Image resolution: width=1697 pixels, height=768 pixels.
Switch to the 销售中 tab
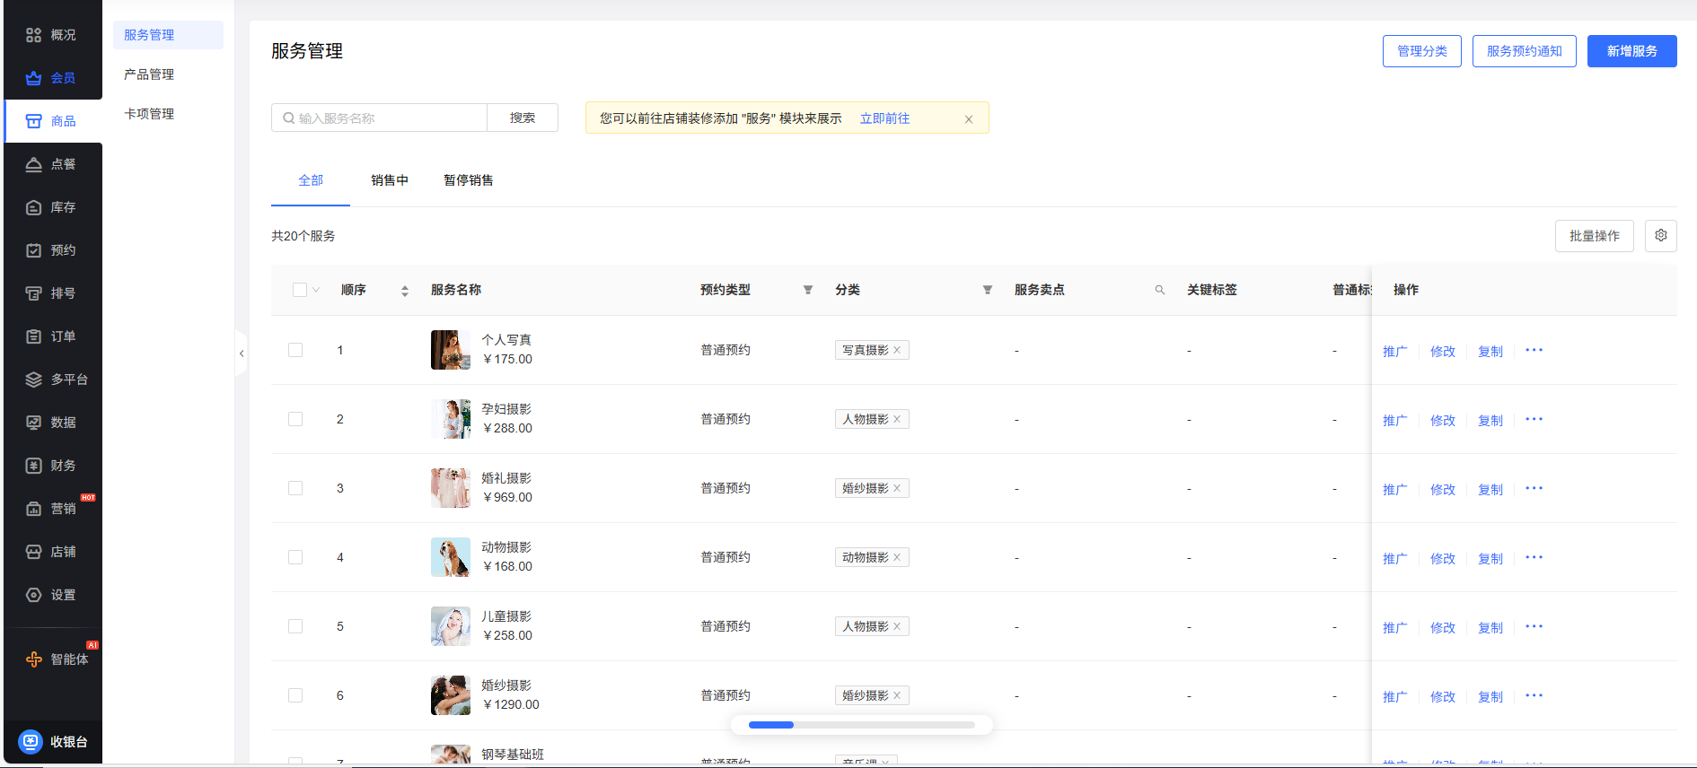tap(390, 180)
